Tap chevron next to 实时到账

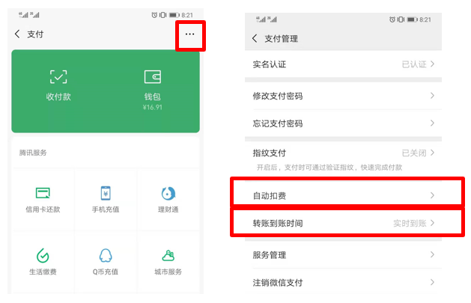(x=432, y=223)
